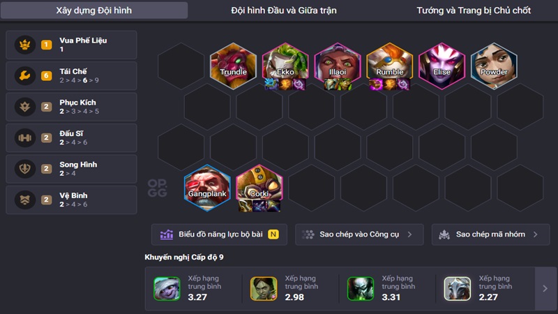558x314 pixels.
Task: Select recommended champion with rank 2.27
Action: [x=458, y=288]
